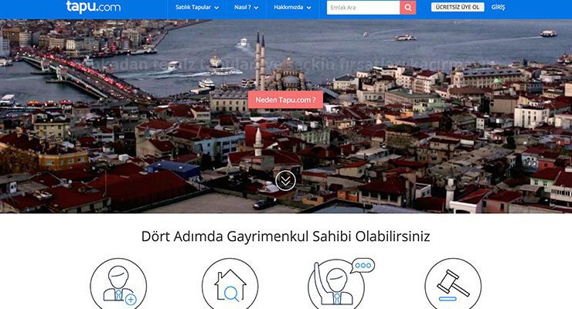This screenshot has width=572, height=309.
Task: Click the Dört Adımda Gayrimenkul Sahibi Olabilirsiniz heading
Action: [x=286, y=236]
